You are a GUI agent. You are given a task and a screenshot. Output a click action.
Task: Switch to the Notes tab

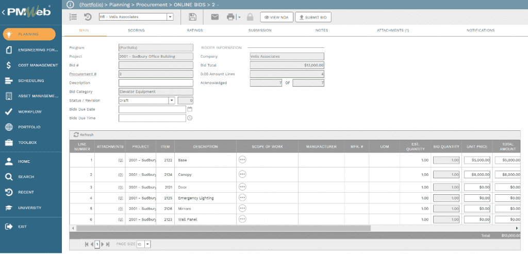pos(322,30)
